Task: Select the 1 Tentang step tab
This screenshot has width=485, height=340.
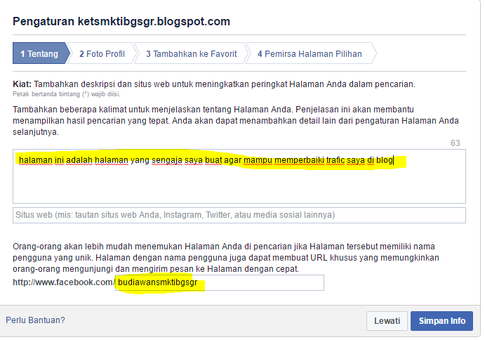Action: tap(41, 53)
